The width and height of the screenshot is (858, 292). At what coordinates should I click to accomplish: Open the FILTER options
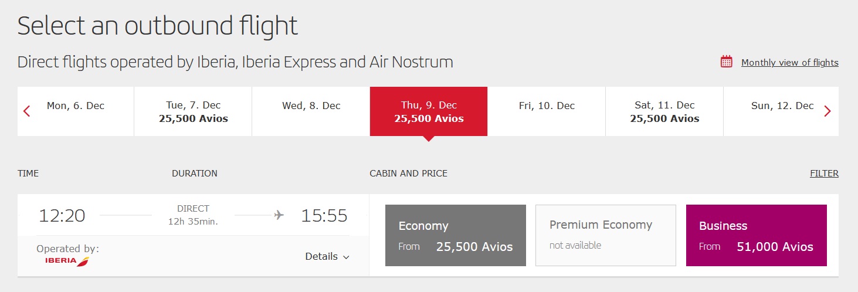click(824, 174)
